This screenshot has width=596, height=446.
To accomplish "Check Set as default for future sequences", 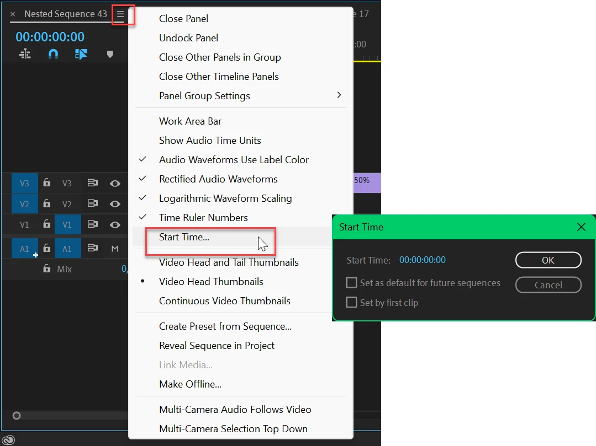I will (x=351, y=283).
